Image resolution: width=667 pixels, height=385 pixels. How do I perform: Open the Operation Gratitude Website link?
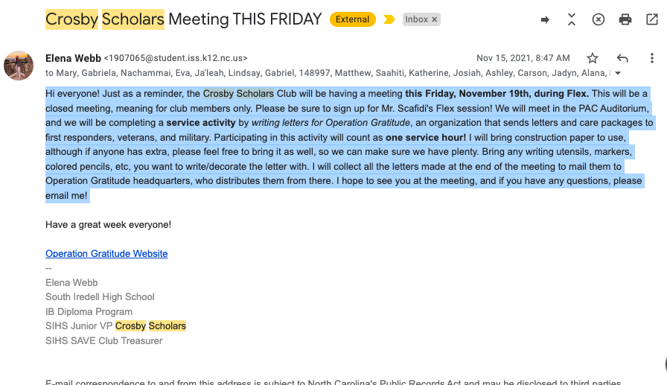(x=106, y=254)
